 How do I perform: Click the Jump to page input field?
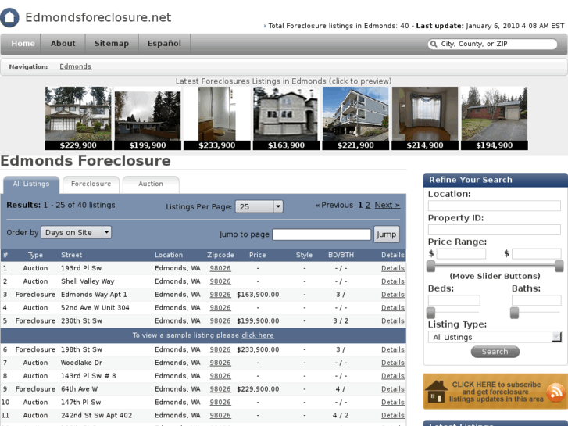pos(322,234)
